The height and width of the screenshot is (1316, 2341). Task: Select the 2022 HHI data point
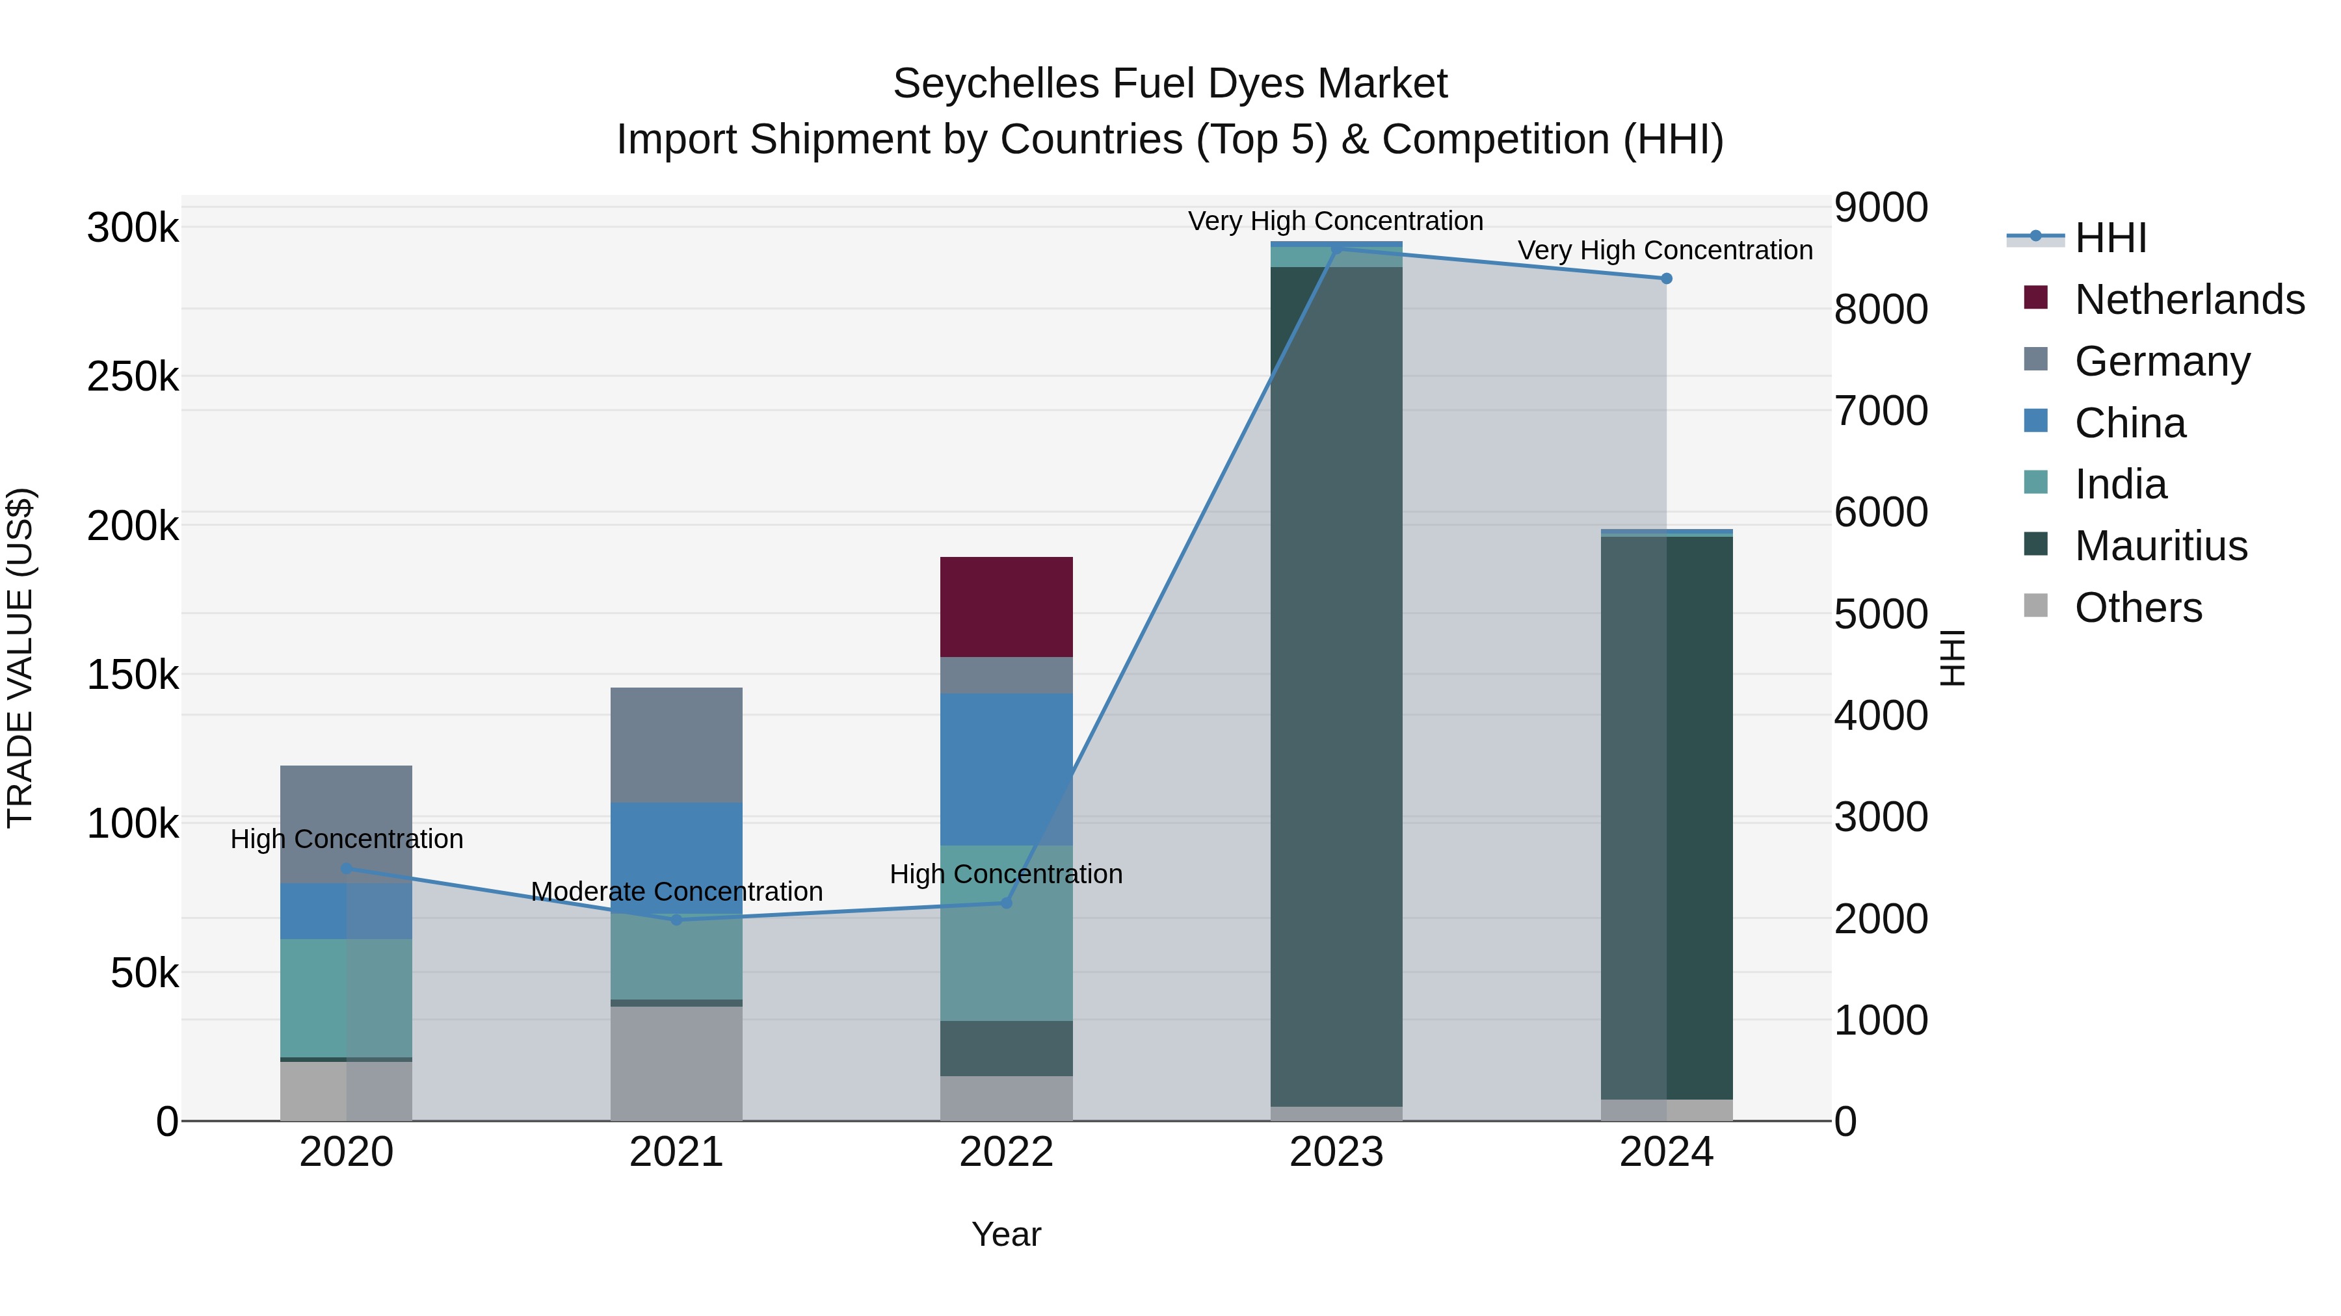pyautogui.click(x=1006, y=903)
